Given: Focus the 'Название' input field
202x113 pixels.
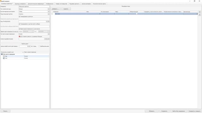Looking at the screenshot, I should coord(34,6).
